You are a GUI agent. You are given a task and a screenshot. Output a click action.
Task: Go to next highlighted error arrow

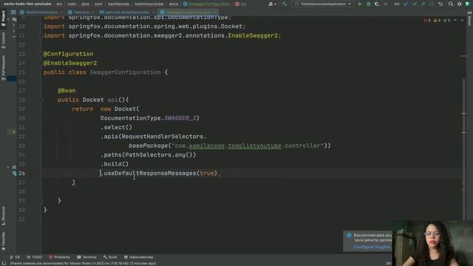(462, 20)
